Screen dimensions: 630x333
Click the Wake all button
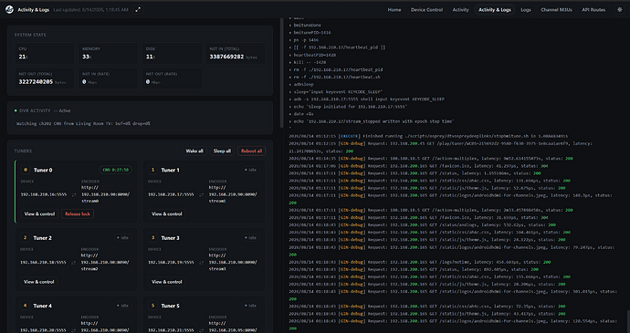point(194,151)
